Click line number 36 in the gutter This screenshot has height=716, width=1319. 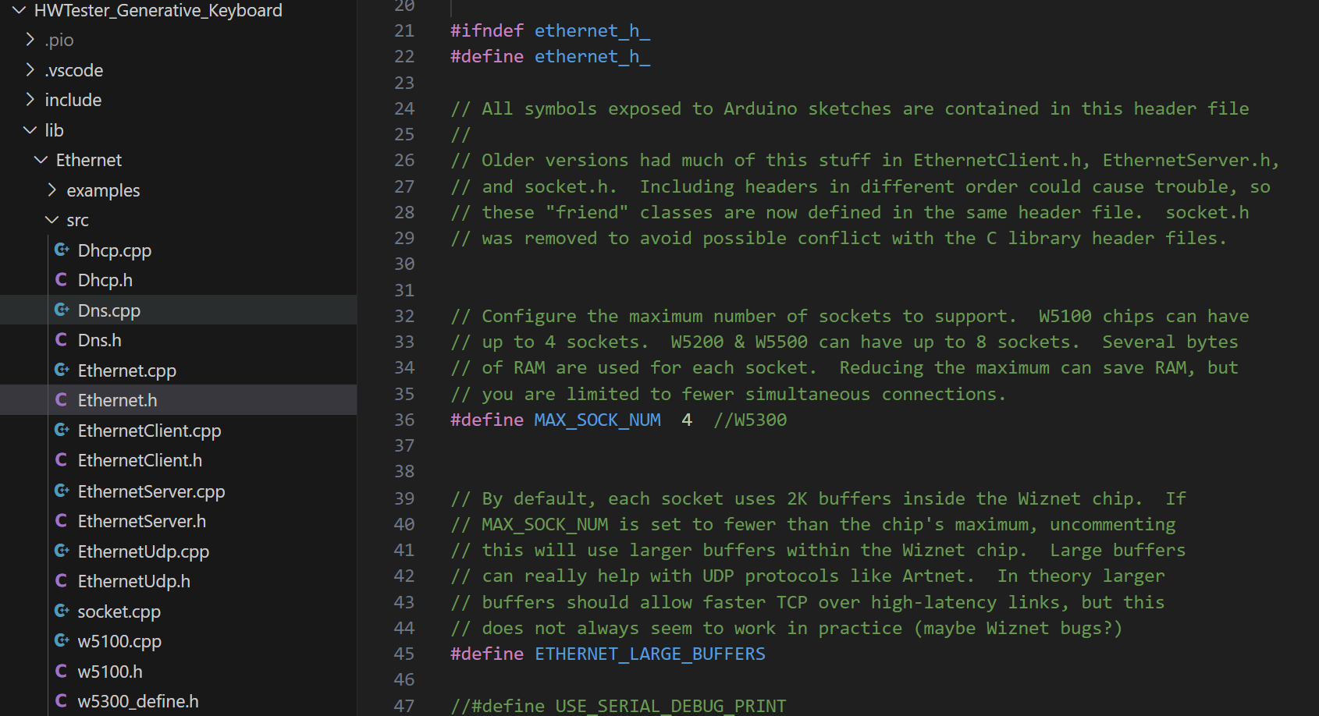point(404,420)
